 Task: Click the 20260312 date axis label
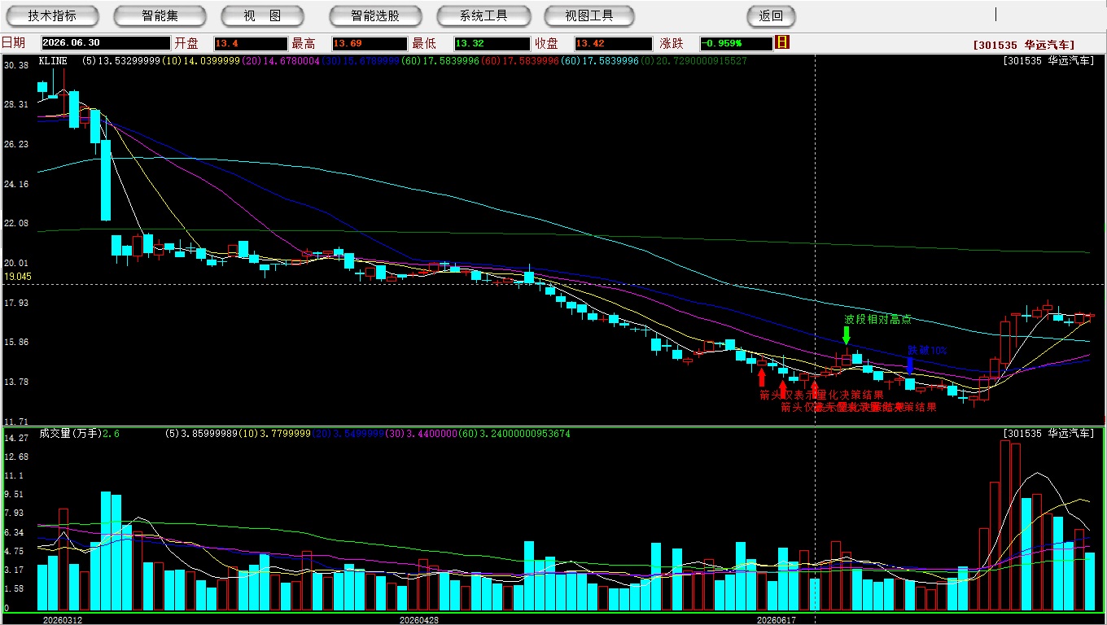(63, 619)
